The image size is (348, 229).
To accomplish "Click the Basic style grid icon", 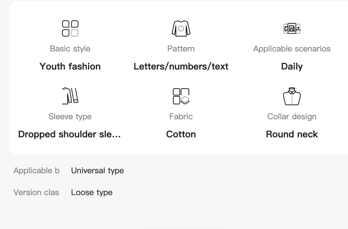I will click(x=70, y=28).
